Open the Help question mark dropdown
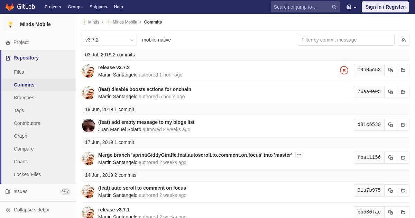415x218 pixels. (x=351, y=7)
